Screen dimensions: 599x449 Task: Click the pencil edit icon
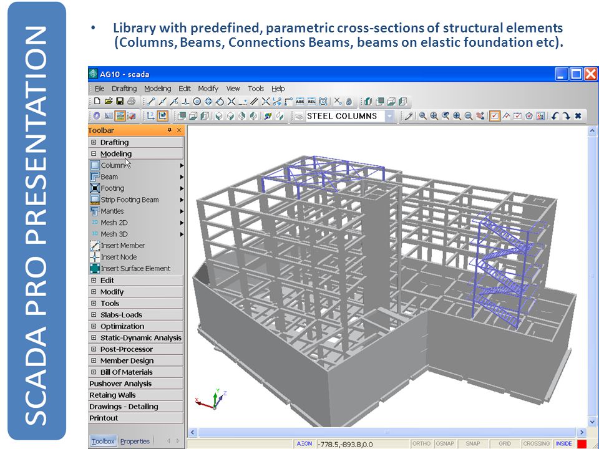(408, 116)
